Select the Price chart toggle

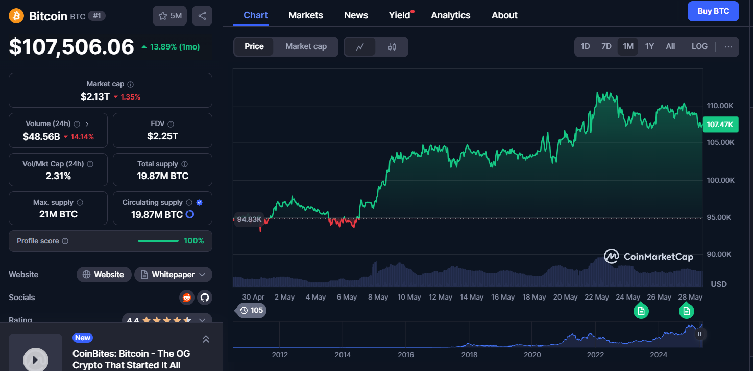click(254, 46)
